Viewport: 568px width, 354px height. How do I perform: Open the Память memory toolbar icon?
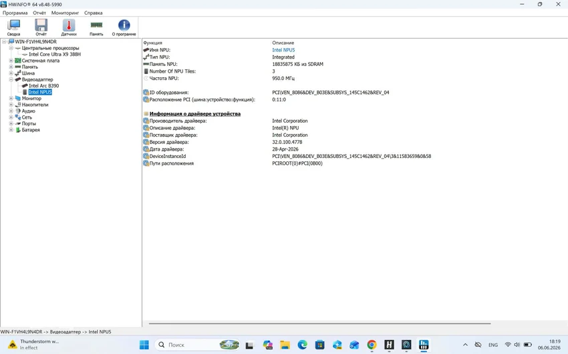point(96,27)
